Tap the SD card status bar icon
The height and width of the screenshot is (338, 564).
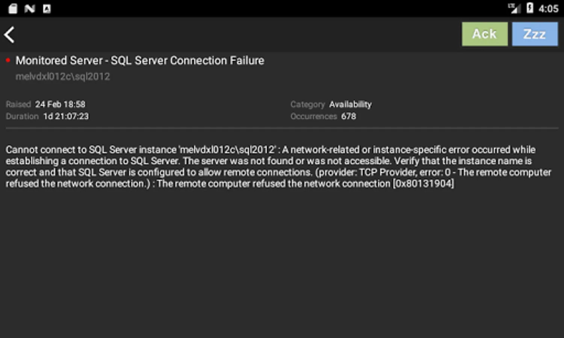tap(13, 8)
